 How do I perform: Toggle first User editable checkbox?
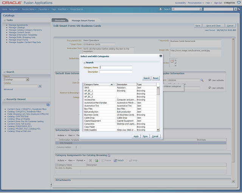click(210, 80)
